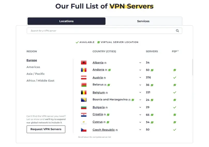
Task: Expand the Czech Republic cities chevron
Action: pos(140,130)
